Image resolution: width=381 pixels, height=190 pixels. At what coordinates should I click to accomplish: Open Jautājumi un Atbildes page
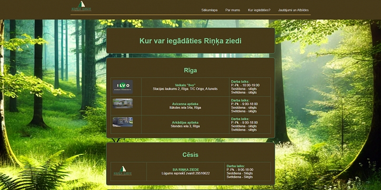point(293,9)
